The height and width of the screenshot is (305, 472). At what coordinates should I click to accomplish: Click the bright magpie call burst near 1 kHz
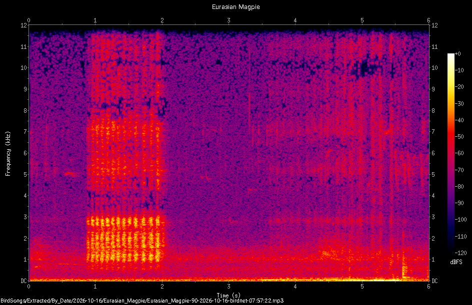point(125,256)
